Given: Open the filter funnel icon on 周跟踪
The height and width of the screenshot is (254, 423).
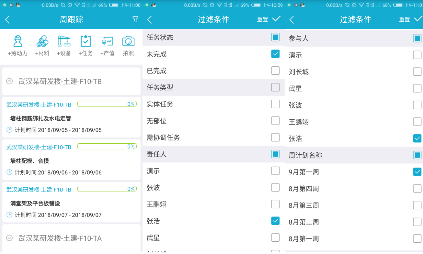Looking at the screenshot, I should (x=135, y=19).
